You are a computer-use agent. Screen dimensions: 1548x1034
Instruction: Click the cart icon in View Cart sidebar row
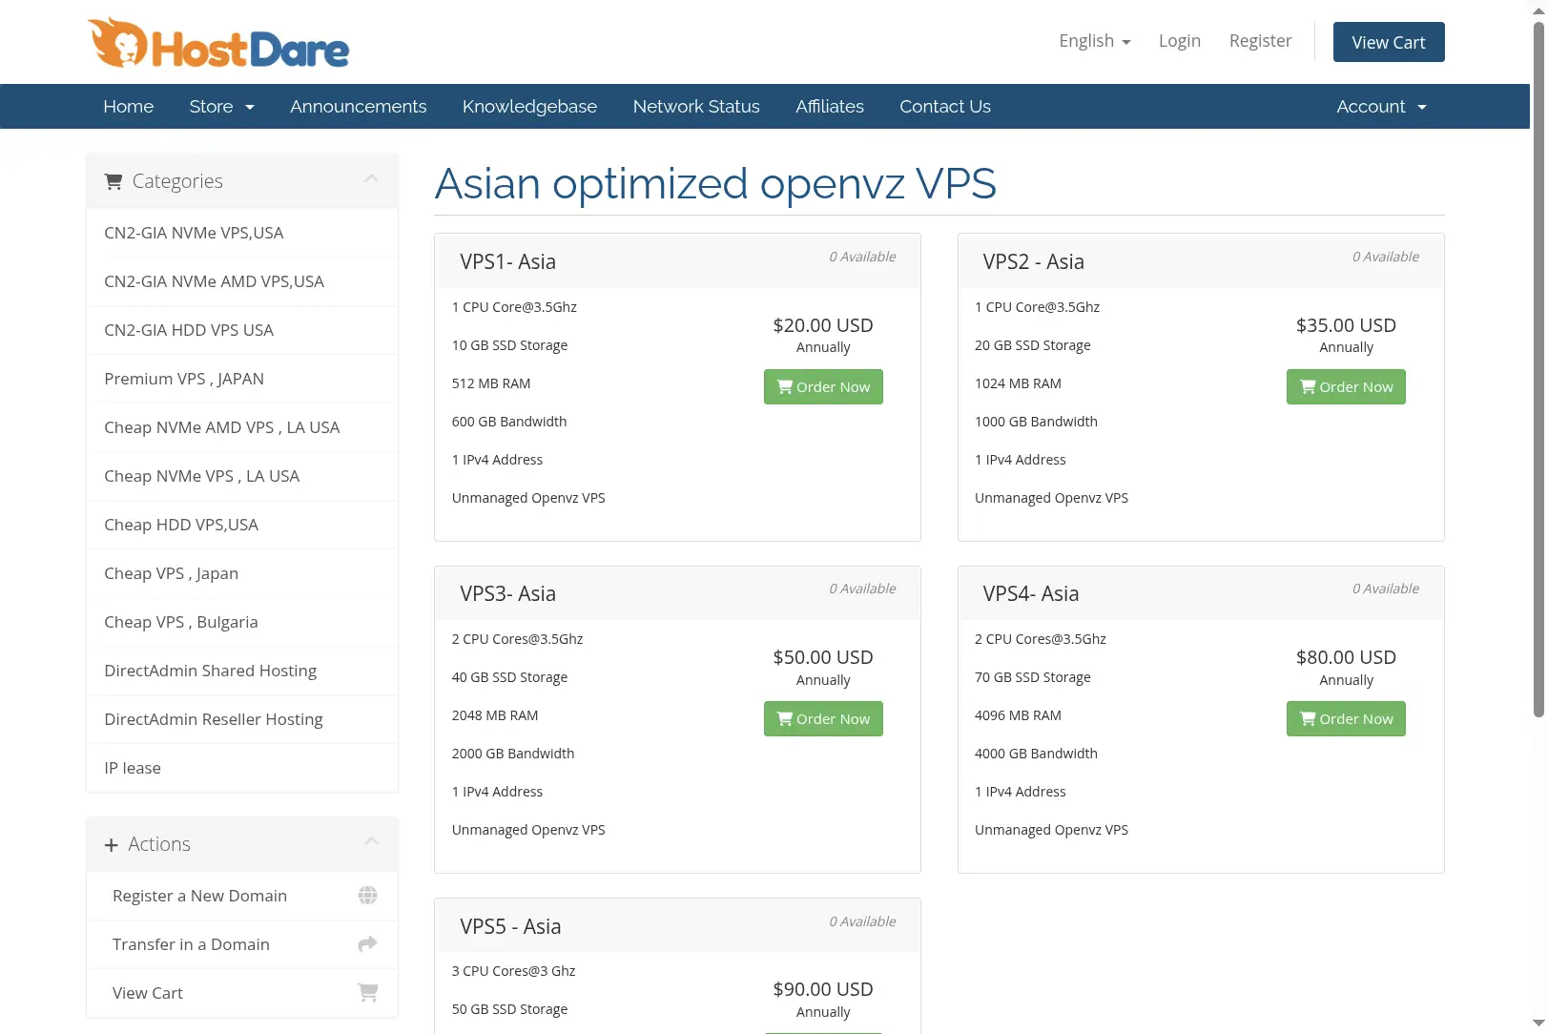(x=367, y=993)
